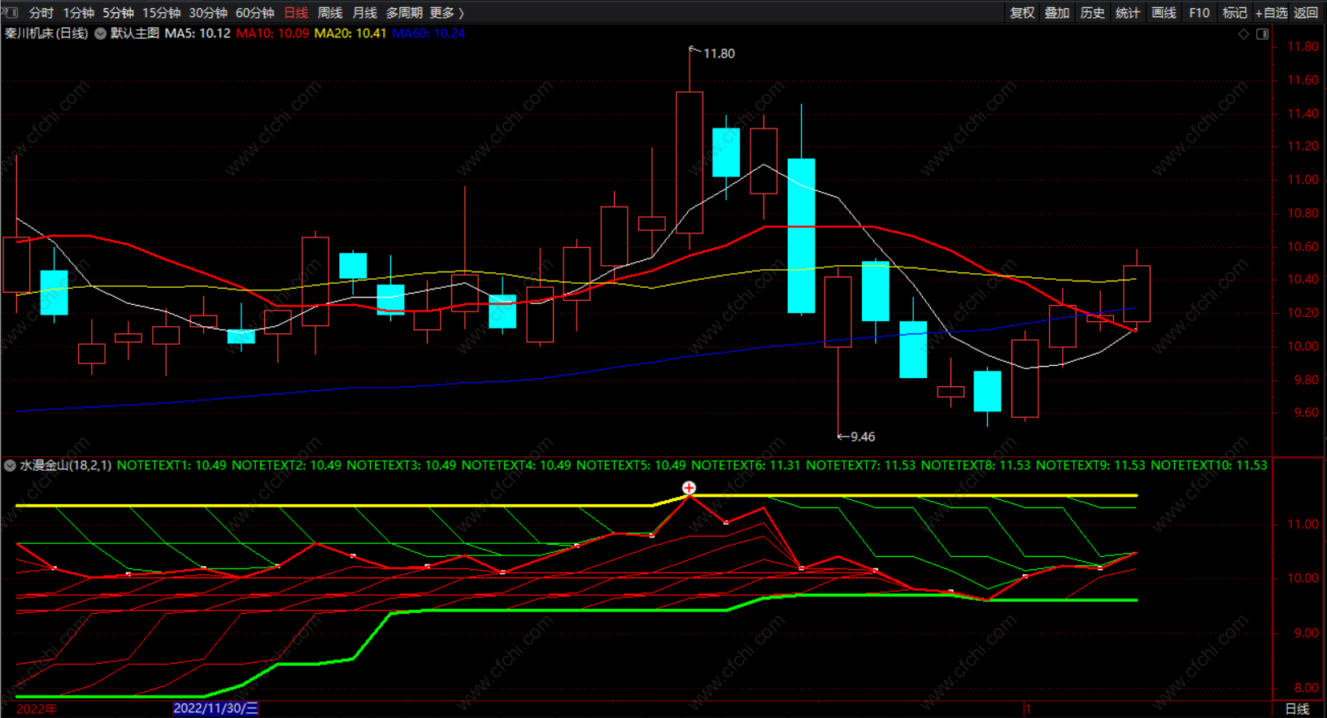Image resolution: width=1327 pixels, height=718 pixels.
Task: Click the 复权 adjustment button
Action: pyautogui.click(x=1022, y=13)
